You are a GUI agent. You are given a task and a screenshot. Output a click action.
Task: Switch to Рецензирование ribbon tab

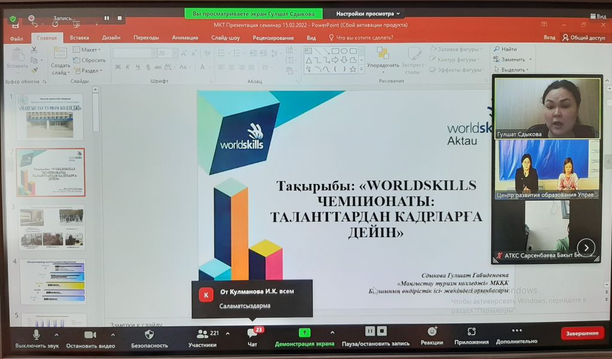point(273,38)
